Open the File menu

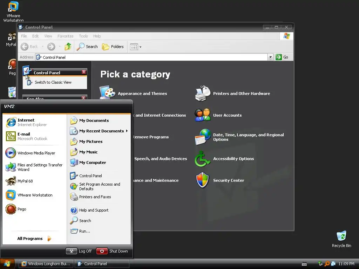click(x=24, y=36)
